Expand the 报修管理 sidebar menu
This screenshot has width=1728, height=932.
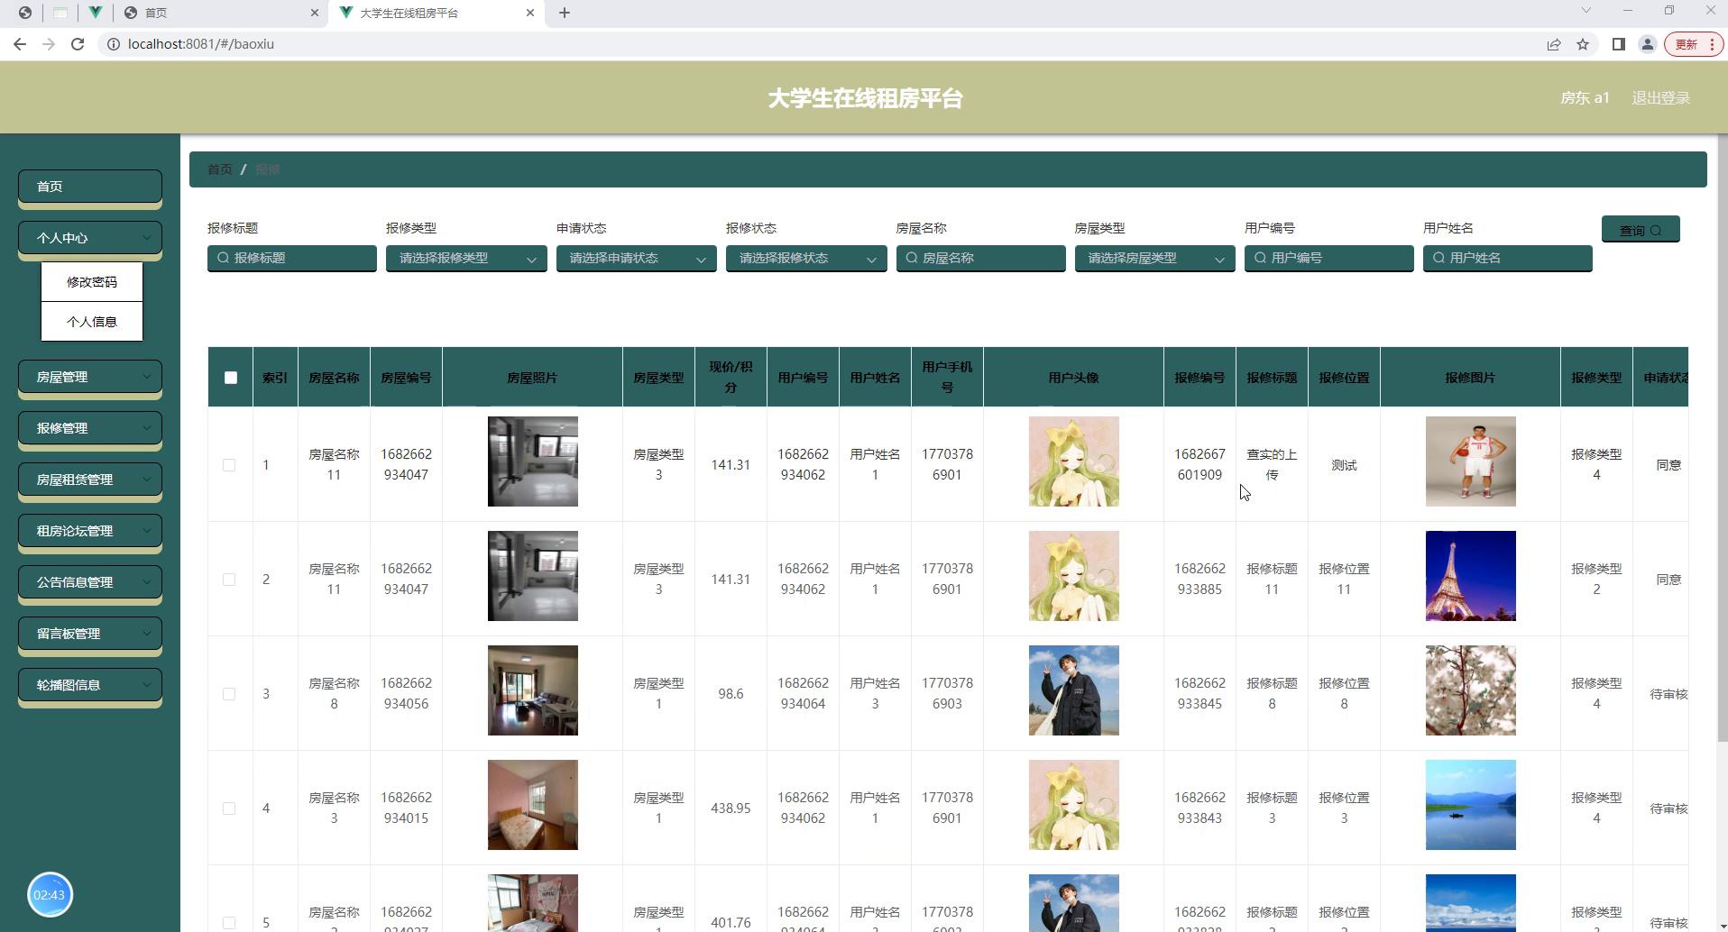(90, 428)
